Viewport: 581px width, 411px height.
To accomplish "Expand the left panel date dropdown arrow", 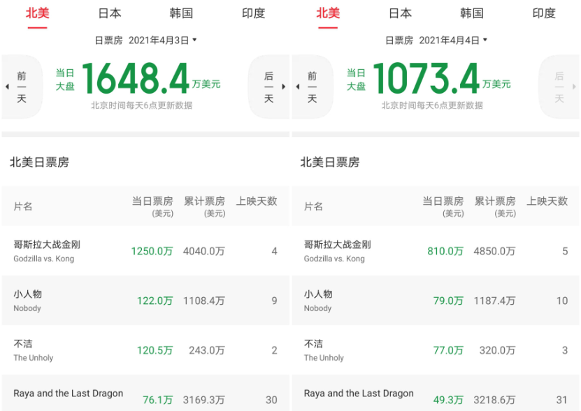I will coord(194,41).
